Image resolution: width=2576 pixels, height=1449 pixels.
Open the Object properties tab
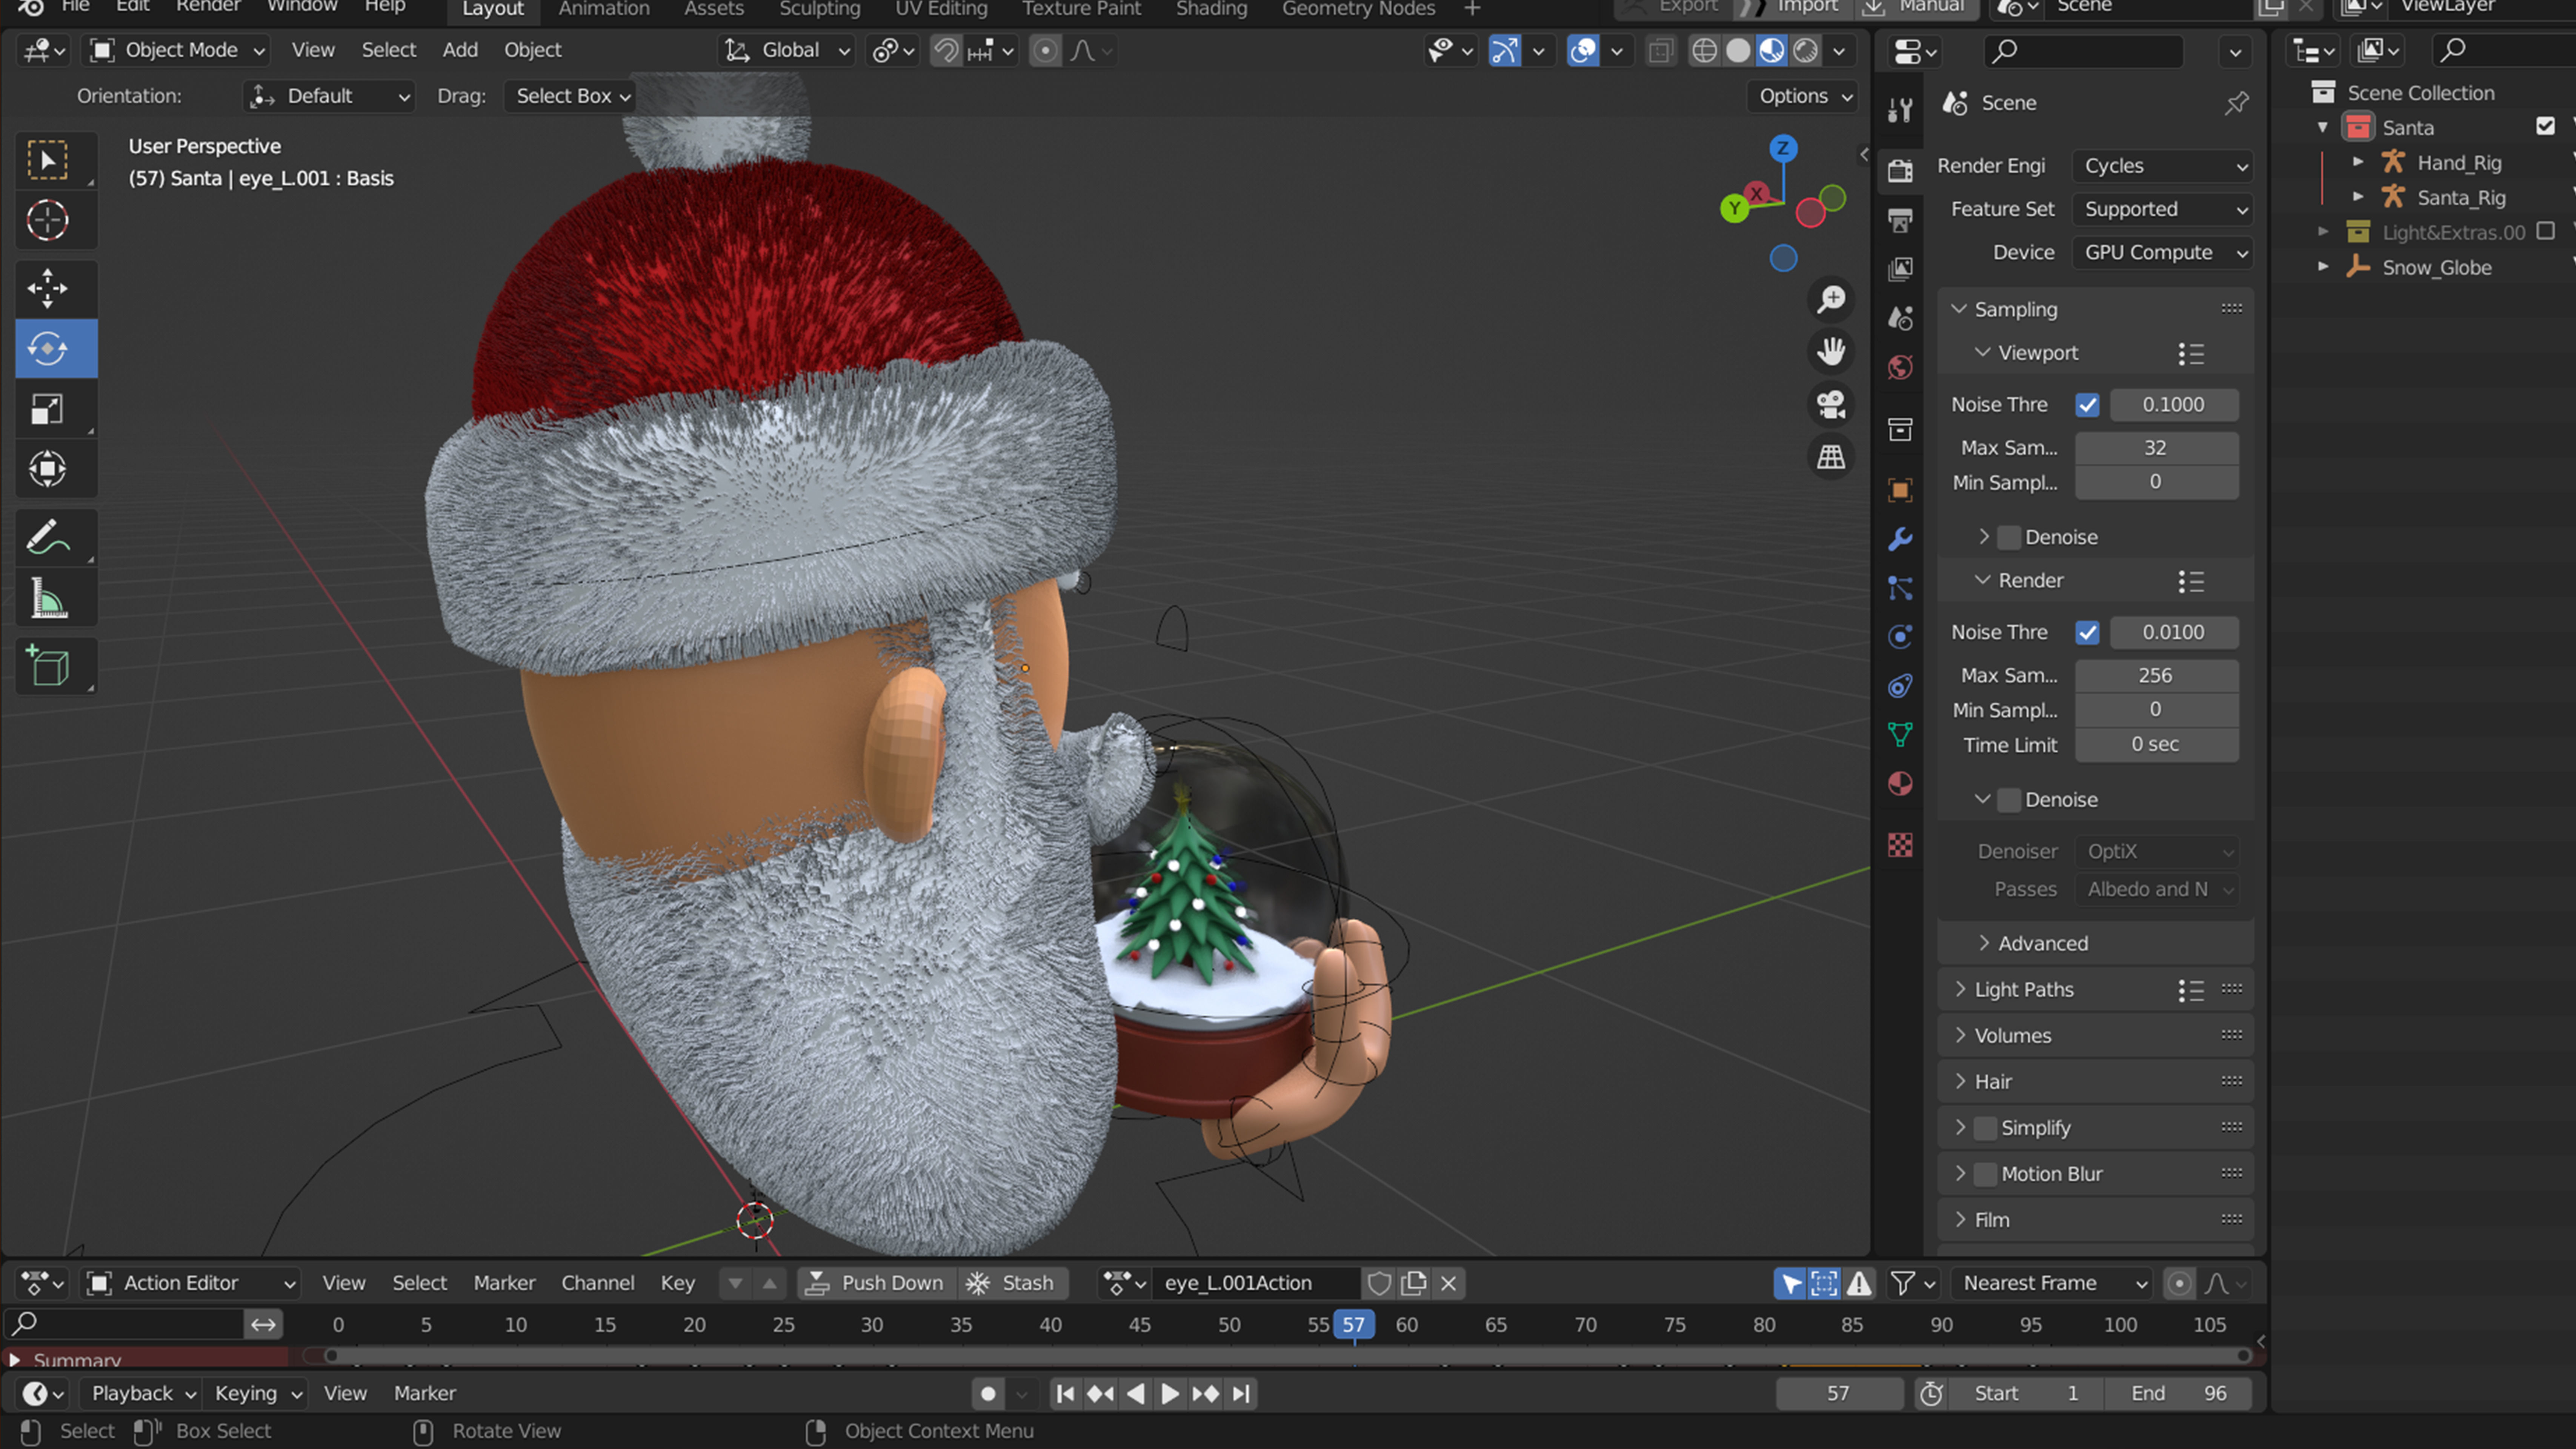[x=1900, y=490]
